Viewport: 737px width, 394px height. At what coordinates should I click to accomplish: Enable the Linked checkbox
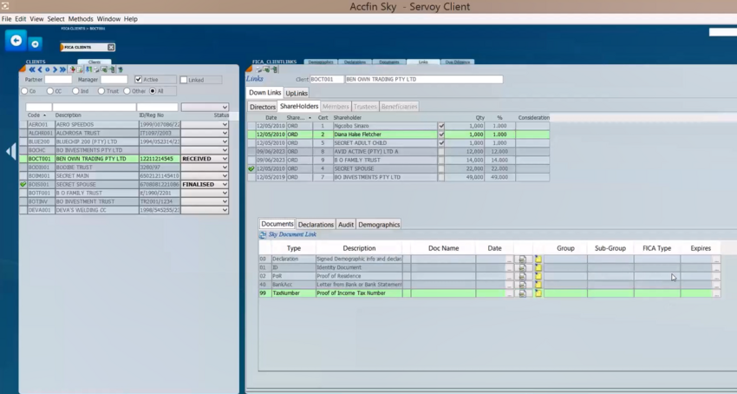coord(184,80)
